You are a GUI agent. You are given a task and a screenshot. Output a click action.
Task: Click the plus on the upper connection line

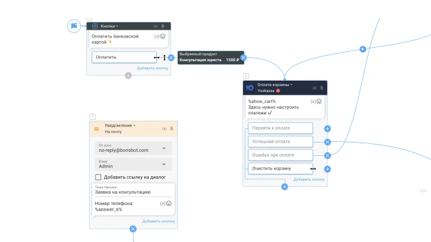coord(362,49)
